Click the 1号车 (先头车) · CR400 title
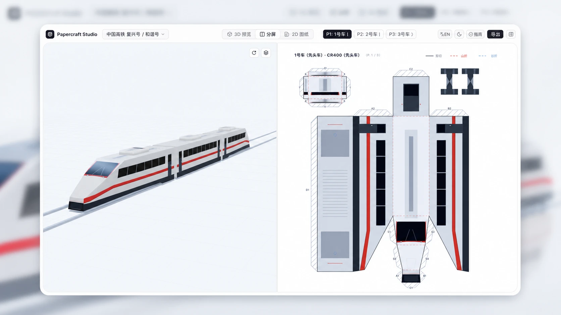The width and height of the screenshot is (561, 315). point(327,55)
